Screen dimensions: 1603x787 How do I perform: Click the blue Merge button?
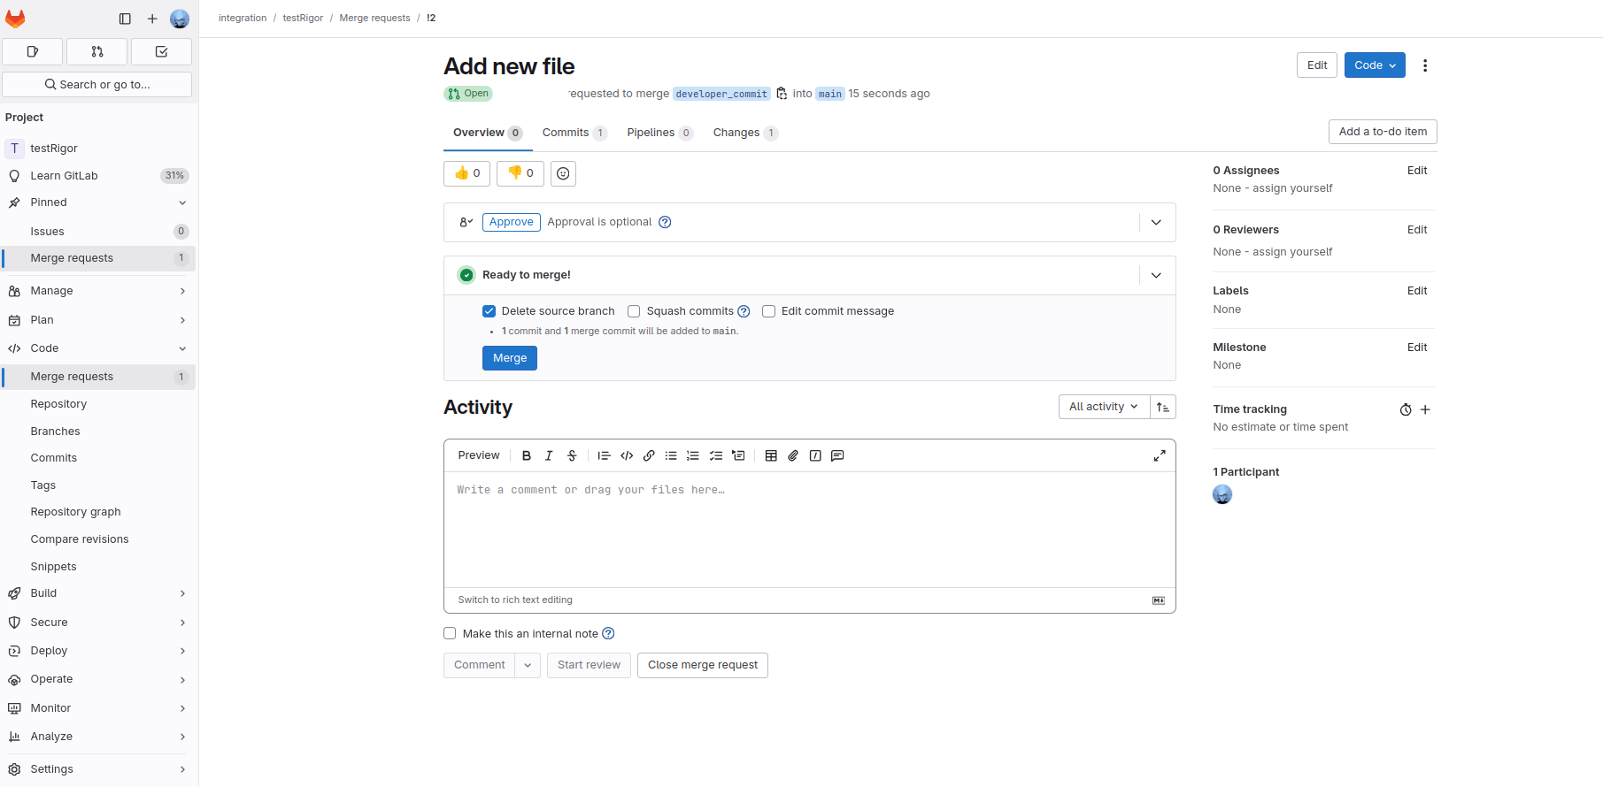[510, 358]
